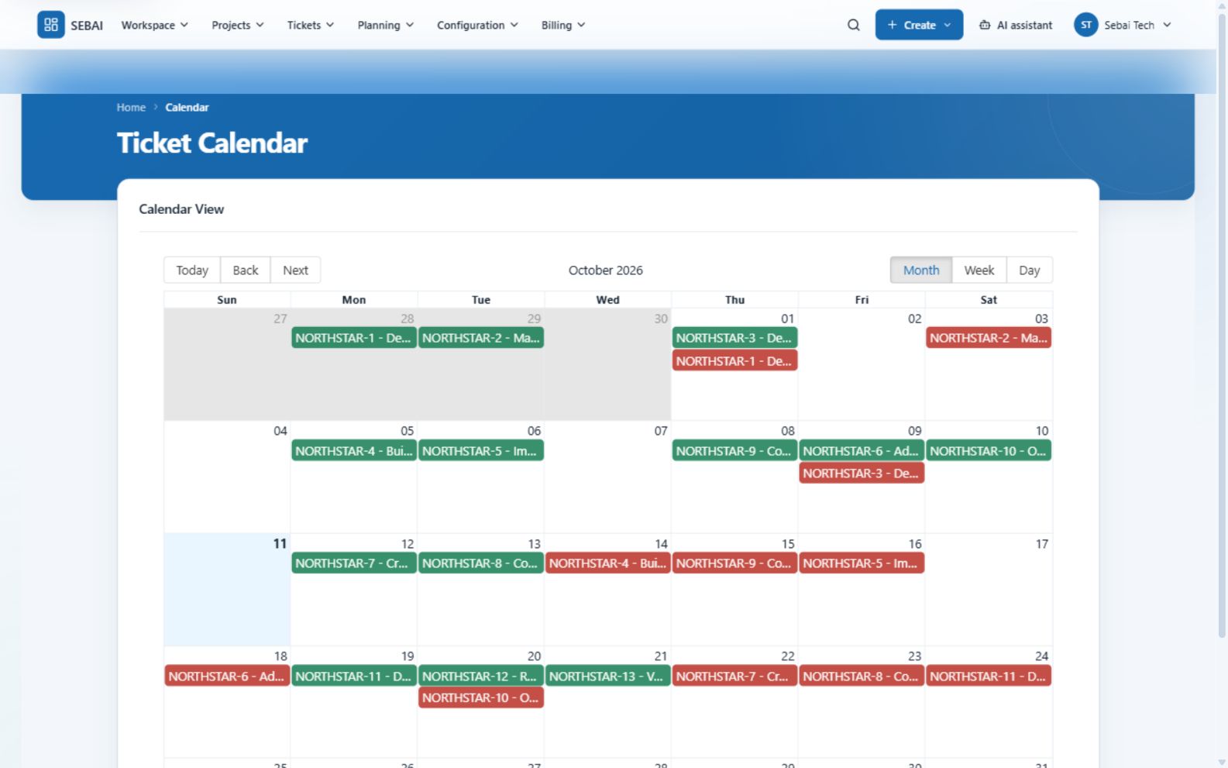1228x768 pixels.
Task: Expand the Configuration menu
Action: [477, 25]
